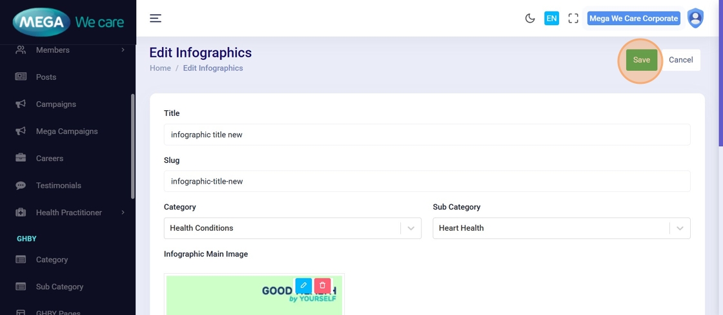Click the hamburger menu icon

click(156, 18)
